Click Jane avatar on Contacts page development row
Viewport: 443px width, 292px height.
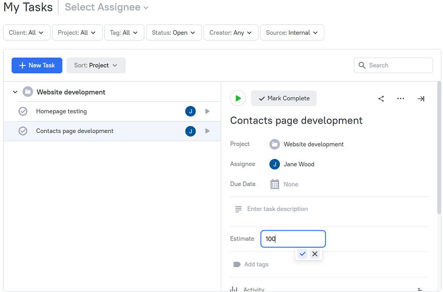point(190,131)
